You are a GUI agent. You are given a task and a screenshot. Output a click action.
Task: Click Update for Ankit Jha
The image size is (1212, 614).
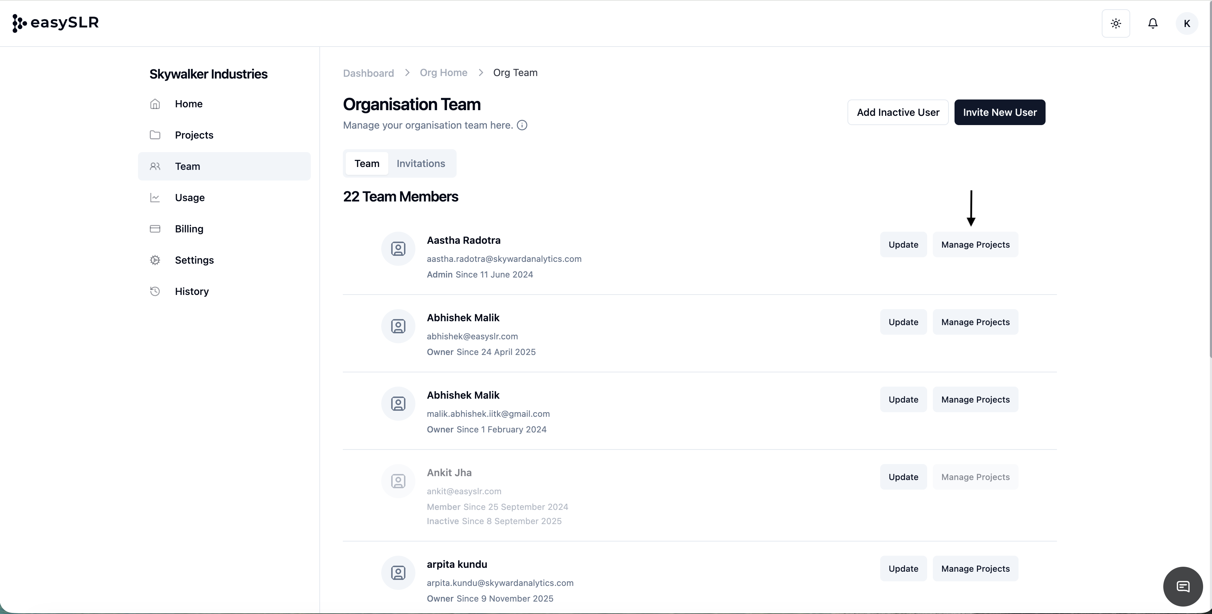pos(903,477)
